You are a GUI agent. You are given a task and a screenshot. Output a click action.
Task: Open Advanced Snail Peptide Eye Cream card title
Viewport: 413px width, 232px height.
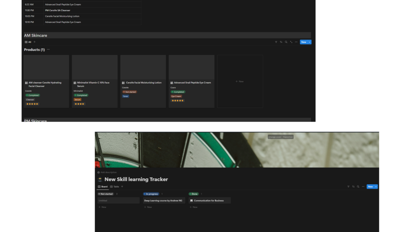point(193,83)
